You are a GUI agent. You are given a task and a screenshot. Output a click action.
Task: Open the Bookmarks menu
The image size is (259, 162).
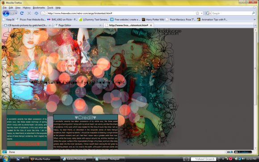pyautogui.click(x=39, y=8)
